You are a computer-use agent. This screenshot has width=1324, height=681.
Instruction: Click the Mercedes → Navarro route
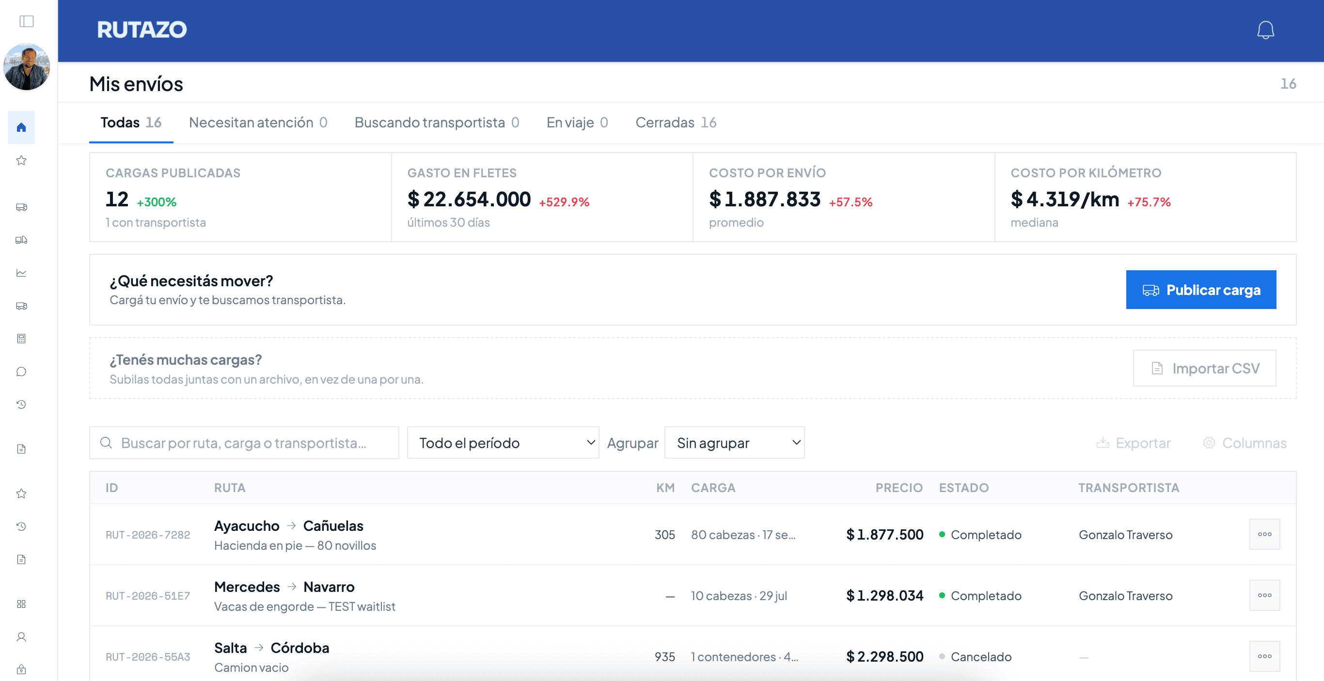[x=284, y=587]
